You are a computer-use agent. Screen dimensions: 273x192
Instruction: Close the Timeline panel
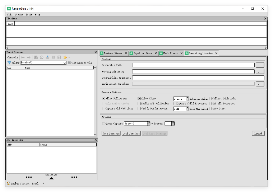click(x=265, y=18)
